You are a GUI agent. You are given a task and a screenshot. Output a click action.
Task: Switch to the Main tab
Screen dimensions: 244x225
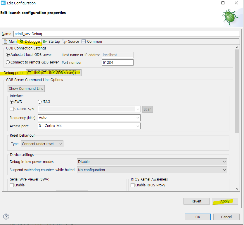coord(10,42)
